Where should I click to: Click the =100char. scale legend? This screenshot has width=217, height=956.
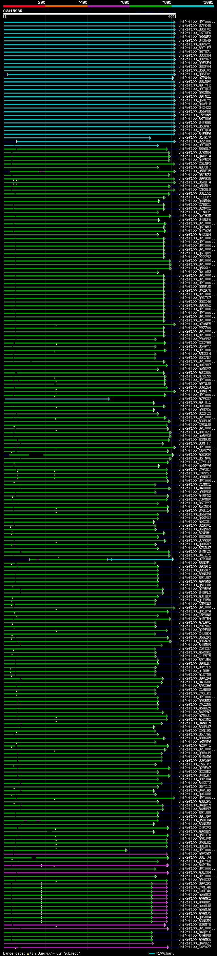click(162, 953)
